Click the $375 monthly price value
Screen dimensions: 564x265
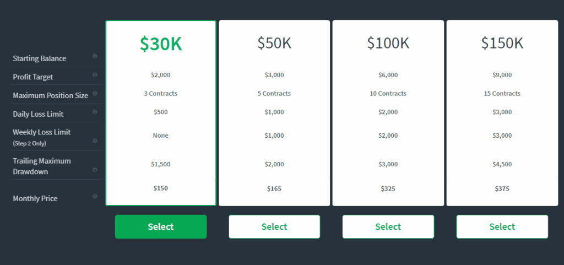point(502,188)
